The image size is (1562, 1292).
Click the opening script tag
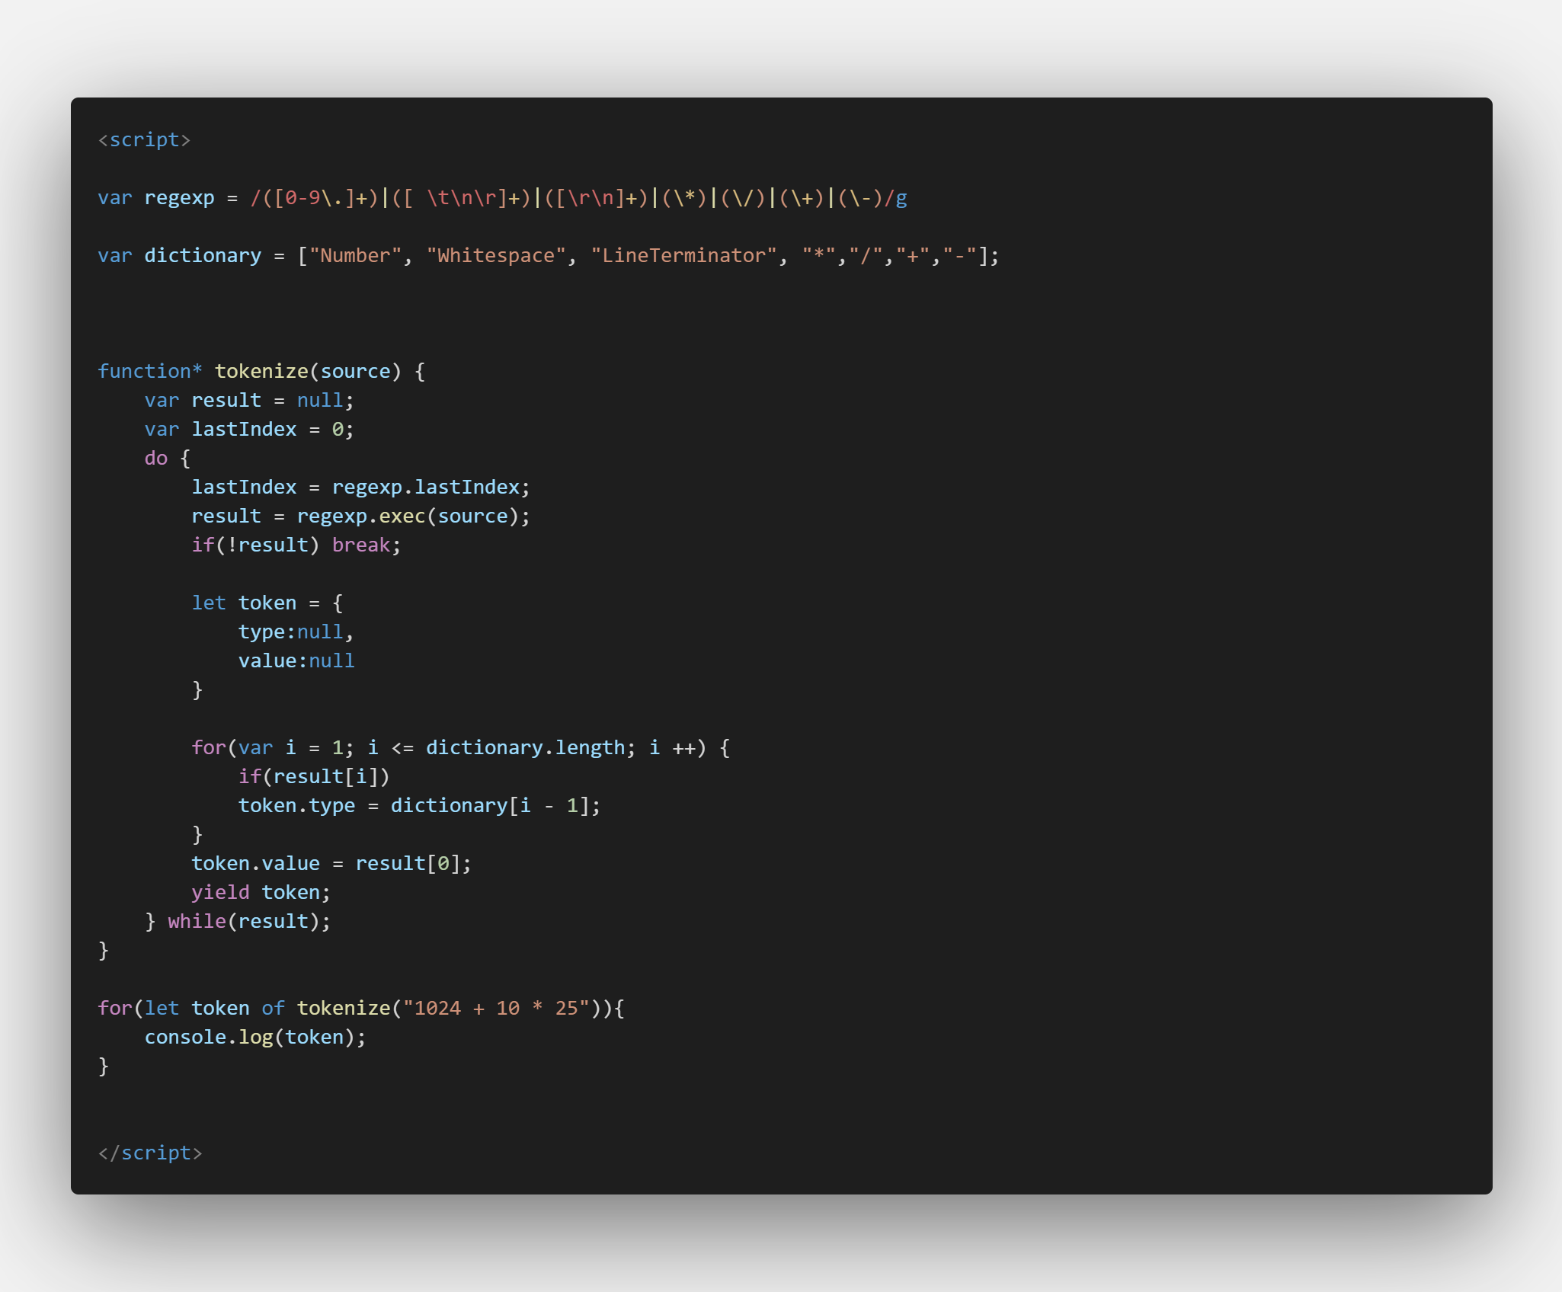point(144,139)
